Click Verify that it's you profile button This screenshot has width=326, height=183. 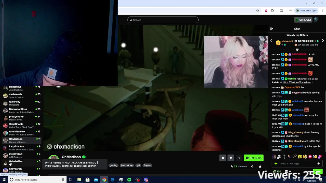pos(306,11)
